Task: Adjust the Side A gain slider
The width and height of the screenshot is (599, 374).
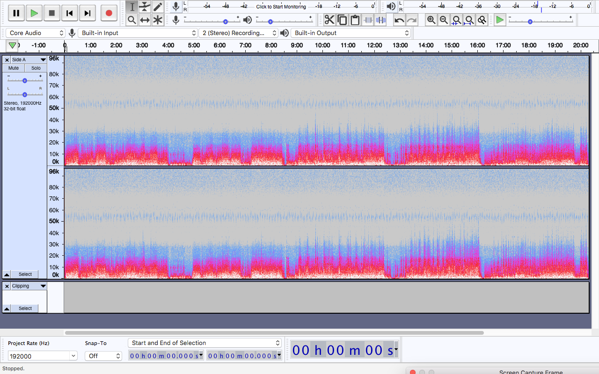Action: (25, 80)
